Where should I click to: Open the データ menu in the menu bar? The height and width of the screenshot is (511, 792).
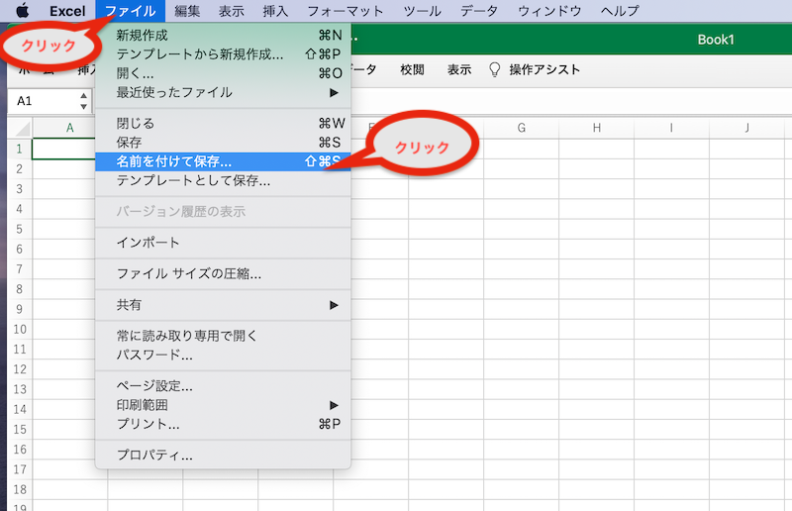pyautogui.click(x=479, y=11)
